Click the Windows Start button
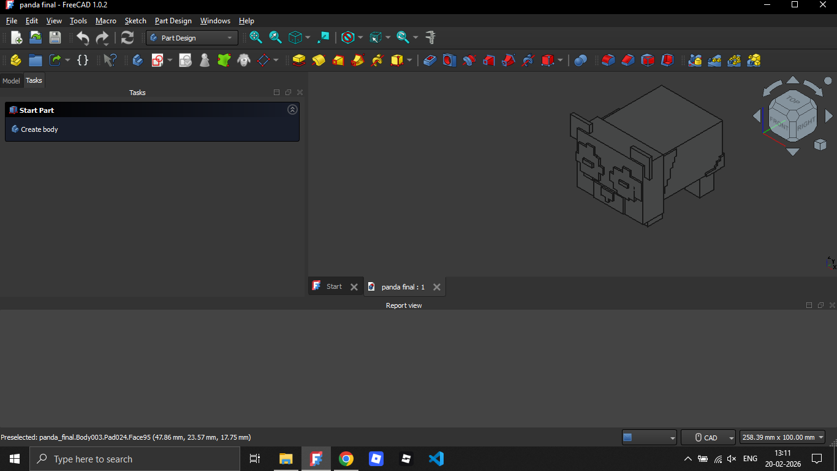This screenshot has width=837, height=471. coord(15,459)
